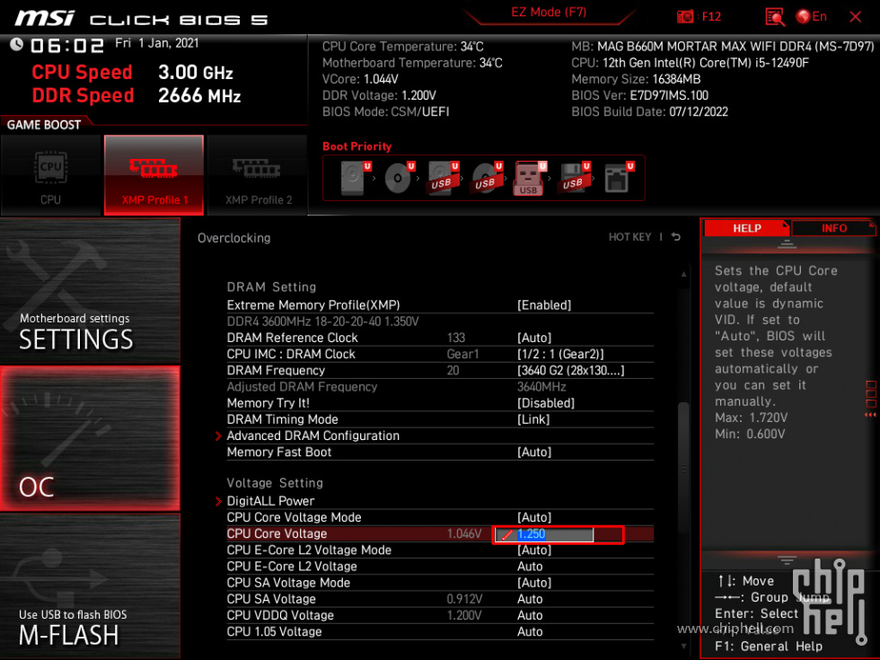Open the DigitALL Power submenu

tap(270, 501)
